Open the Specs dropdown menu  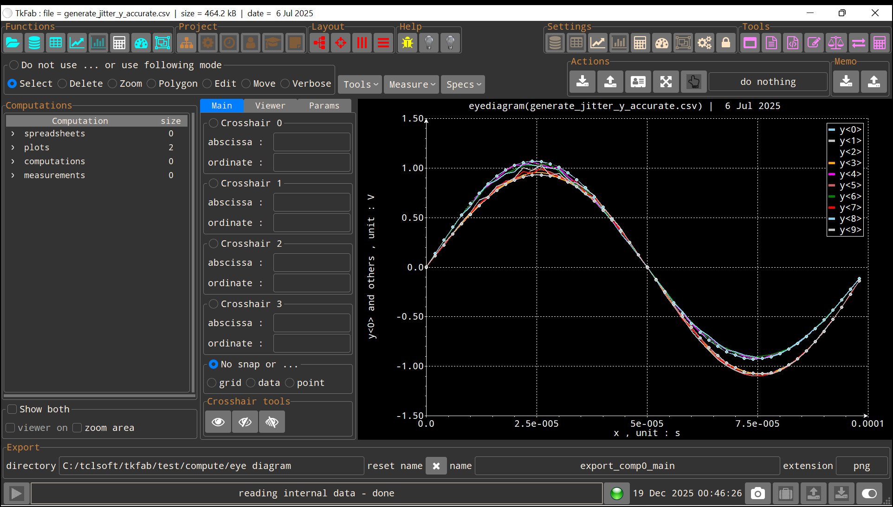[463, 84]
